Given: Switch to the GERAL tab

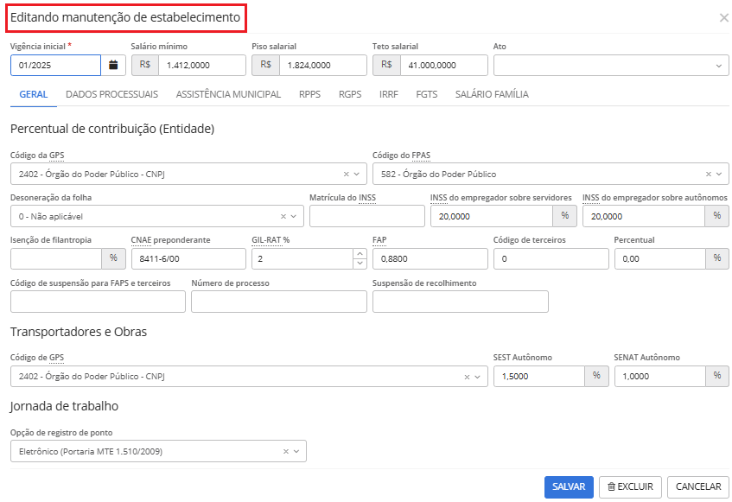Looking at the screenshot, I should [x=34, y=94].
